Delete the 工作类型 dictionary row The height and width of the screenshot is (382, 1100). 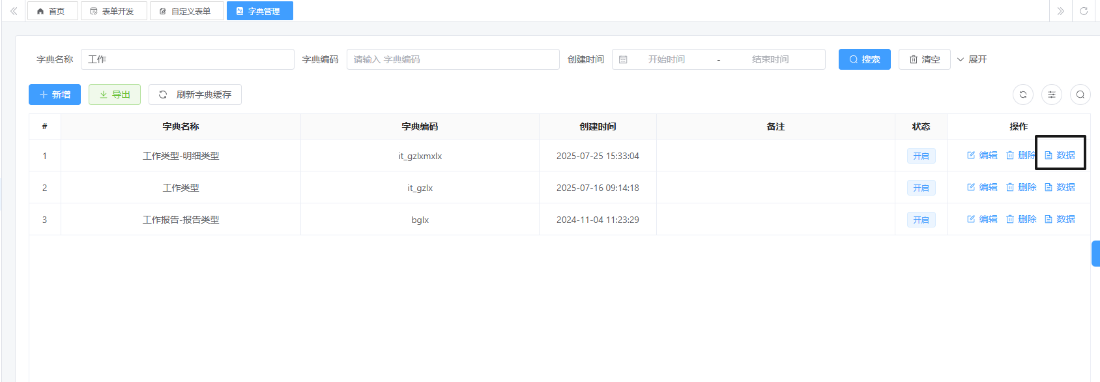(1020, 187)
